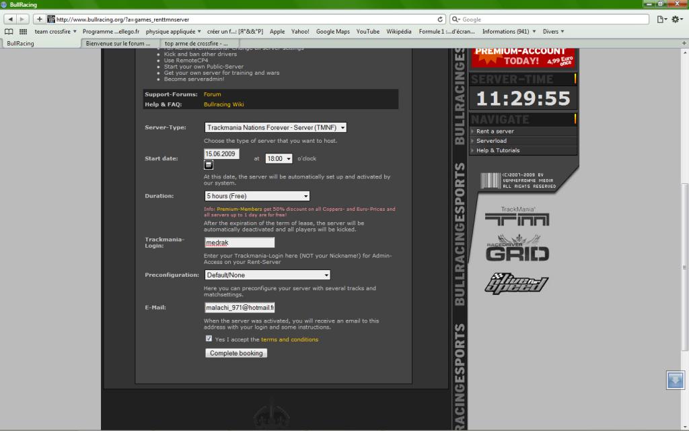Go back with the browser back arrow
This screenshot has height=431, width=689.
pos(11,20)
